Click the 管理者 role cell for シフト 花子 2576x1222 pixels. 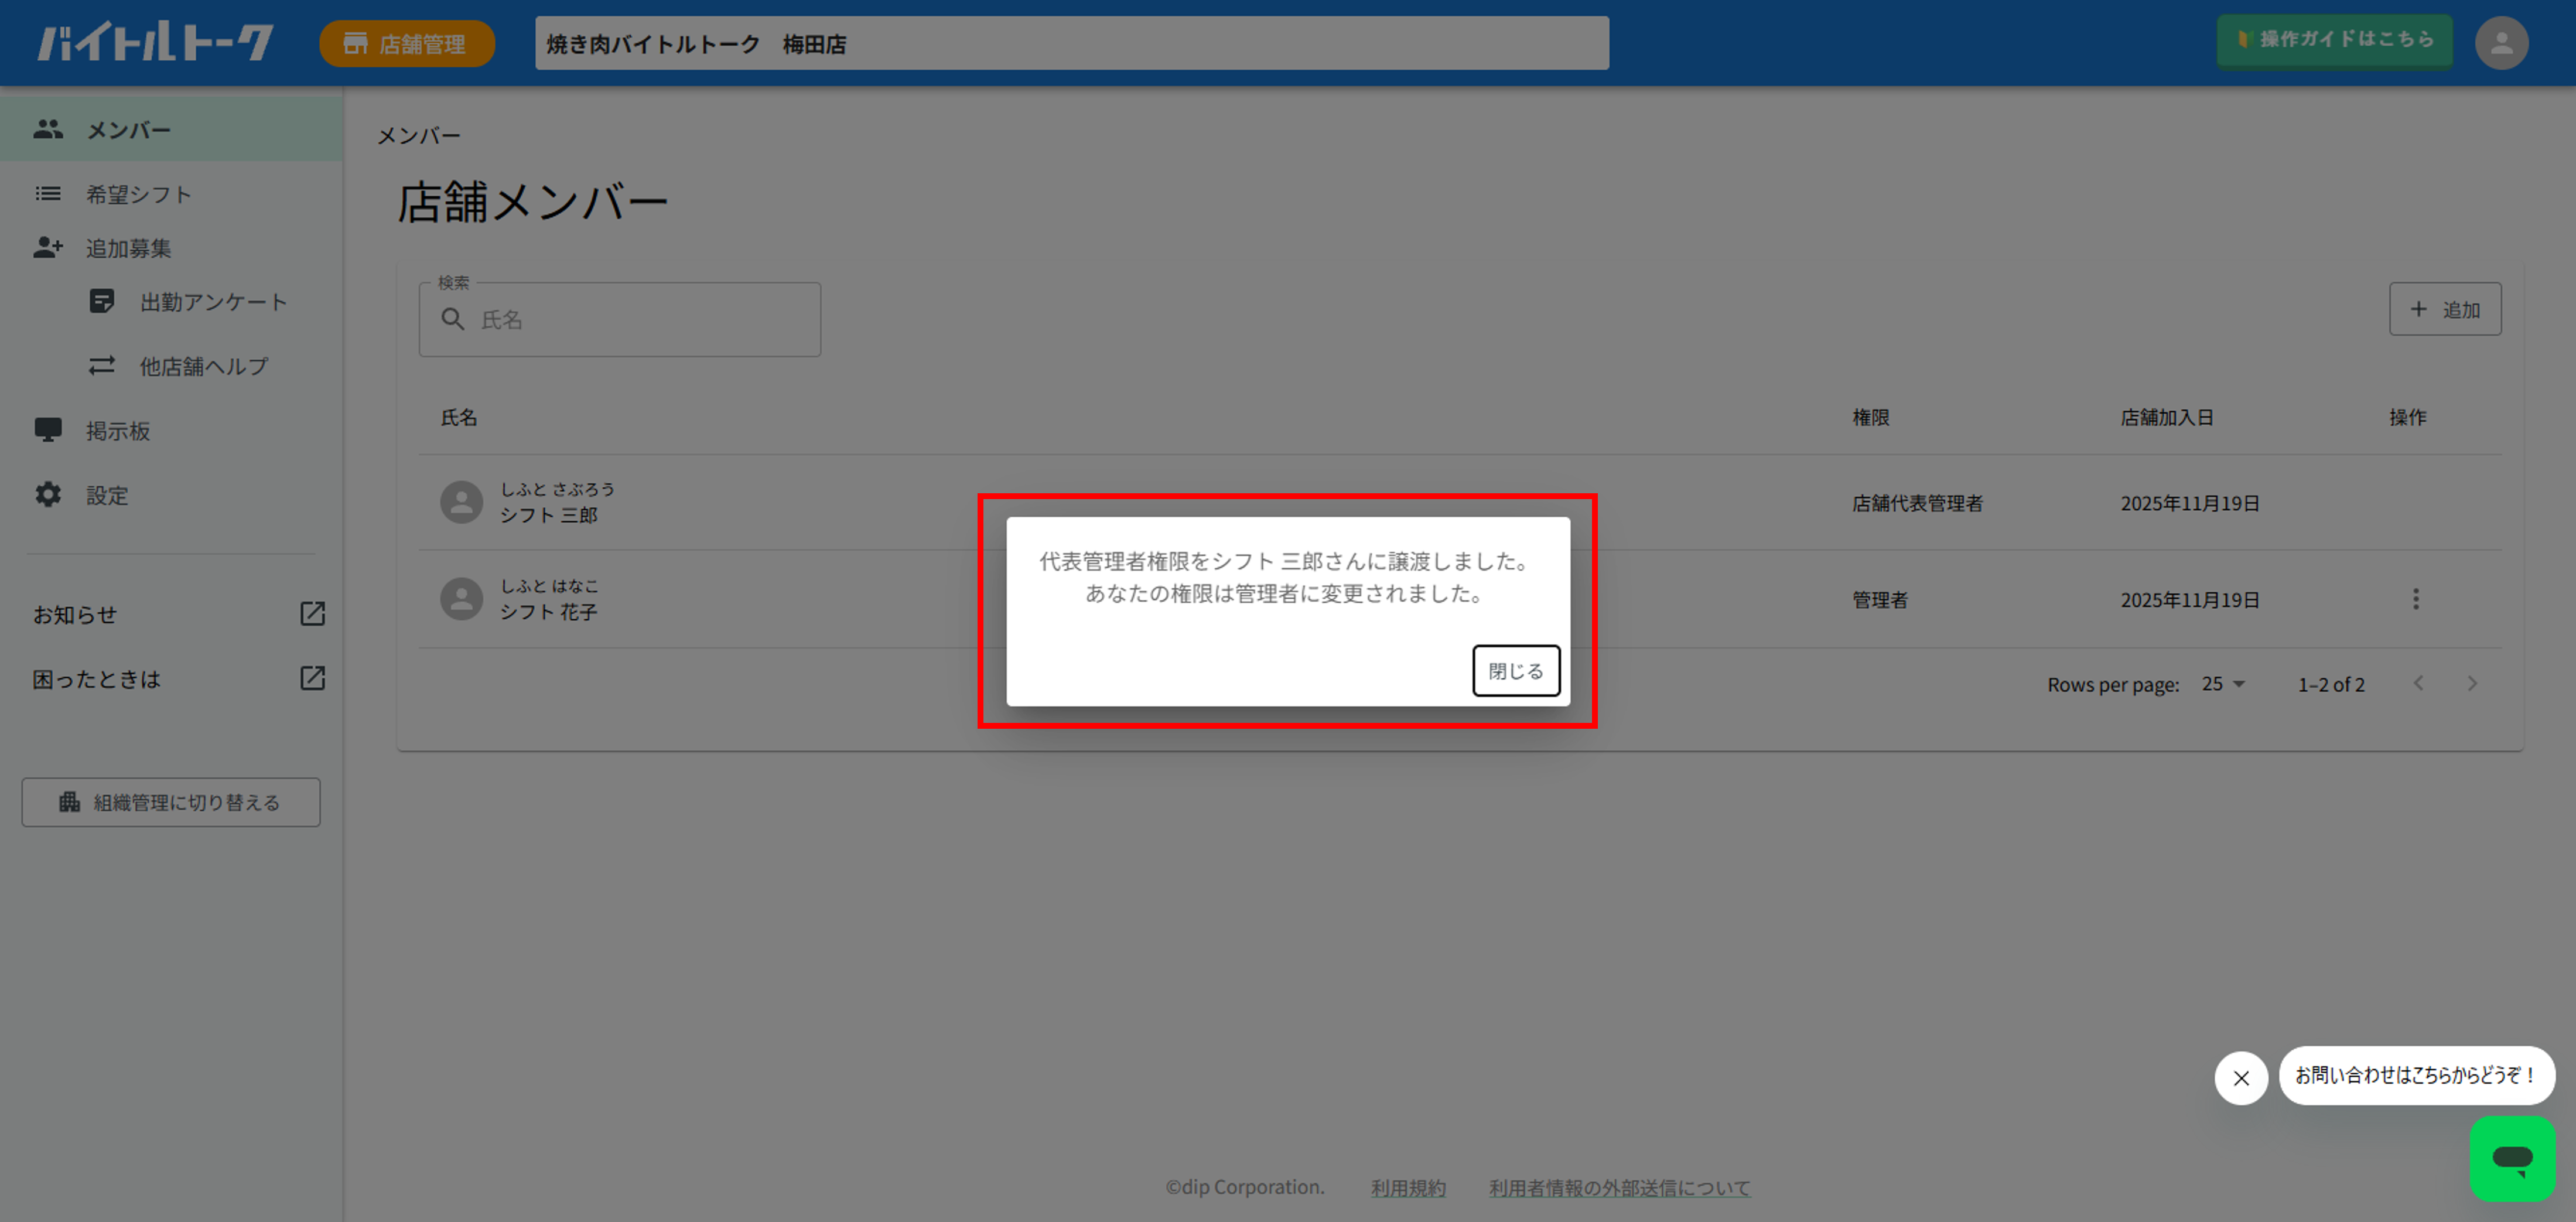[x=1880, y=599]
